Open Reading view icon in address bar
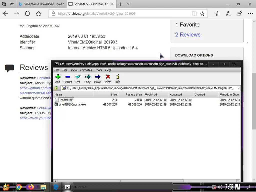Screen dimensions: 256x192 pos(194,13)
